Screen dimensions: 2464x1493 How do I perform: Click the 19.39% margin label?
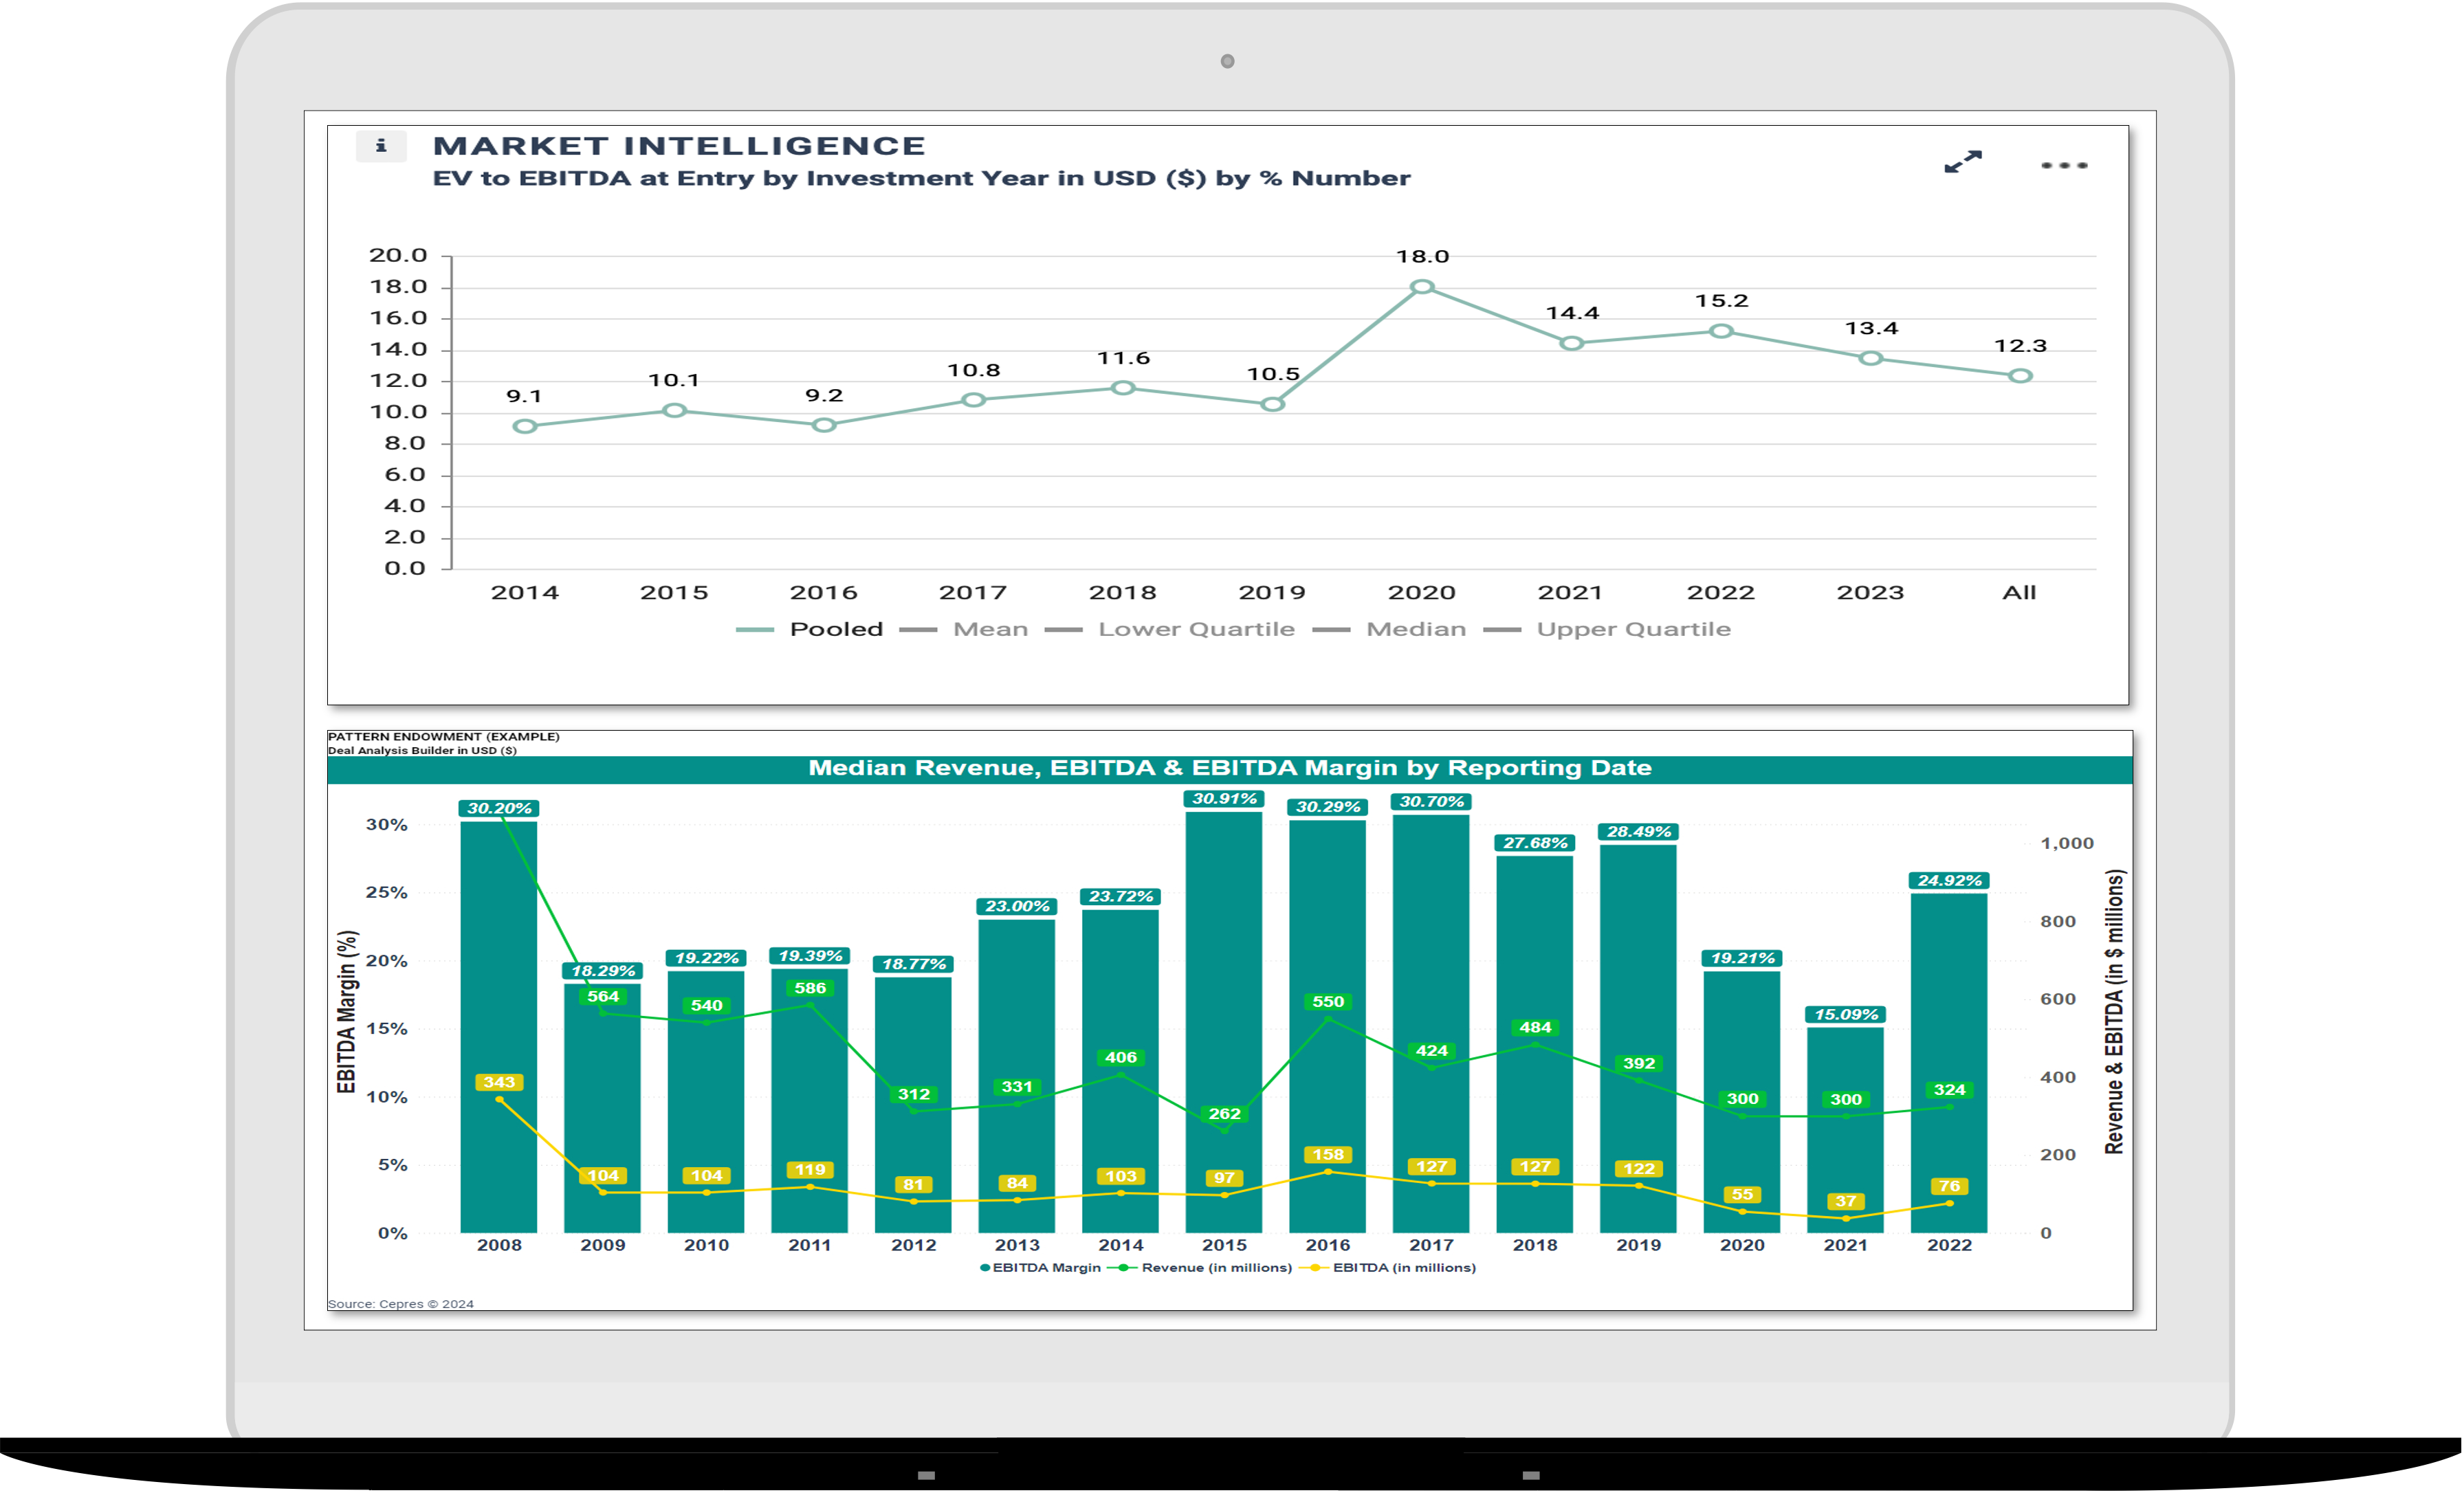[x=810, y=955]
